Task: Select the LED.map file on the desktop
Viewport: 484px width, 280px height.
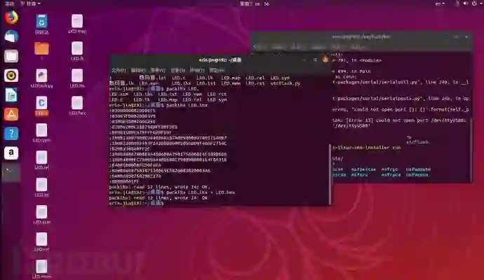Action: coord(77,24)
